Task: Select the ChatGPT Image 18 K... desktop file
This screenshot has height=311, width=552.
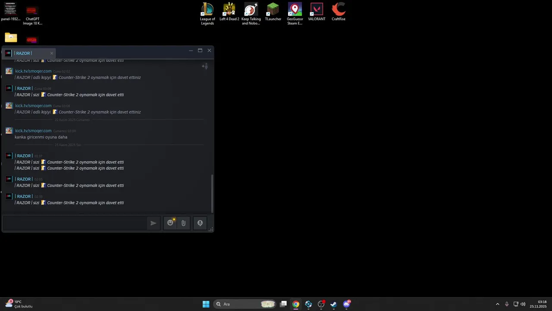Action: [x=32, y=15]
